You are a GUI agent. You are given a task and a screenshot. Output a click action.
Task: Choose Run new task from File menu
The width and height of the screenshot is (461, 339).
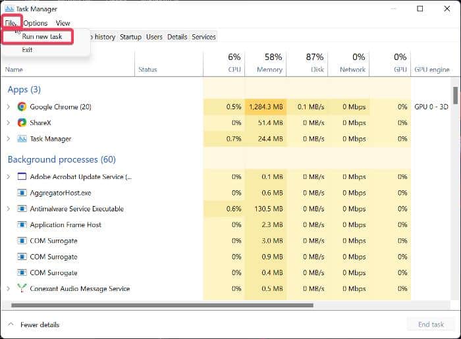[42, 37]
